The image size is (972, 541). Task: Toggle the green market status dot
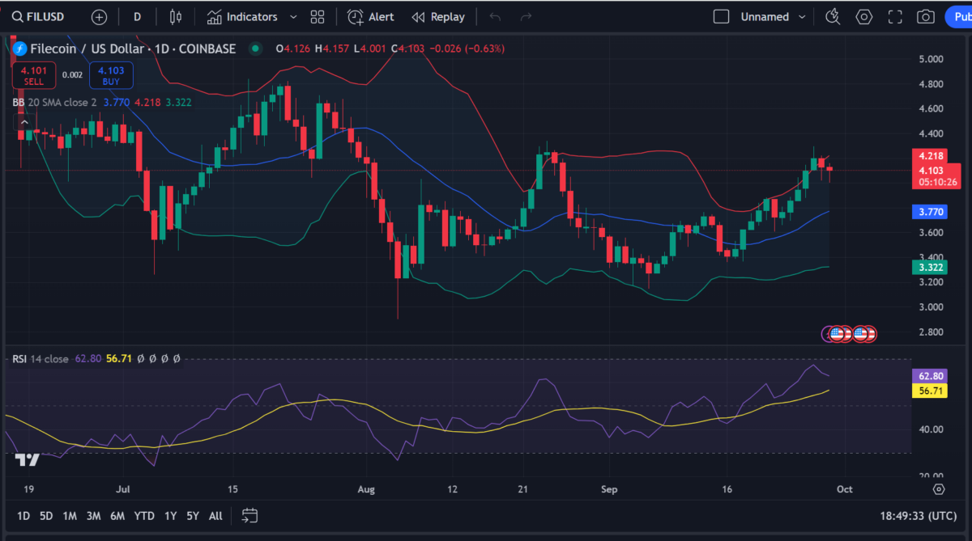pos(255,49)
